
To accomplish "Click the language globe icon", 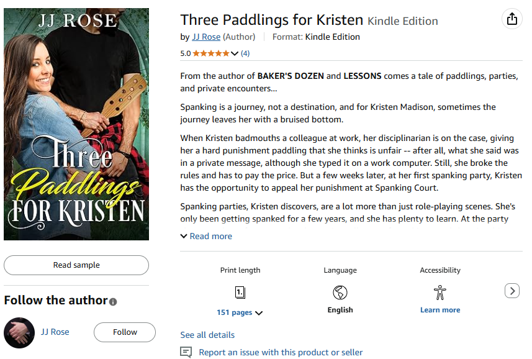I will coord(340,293).
